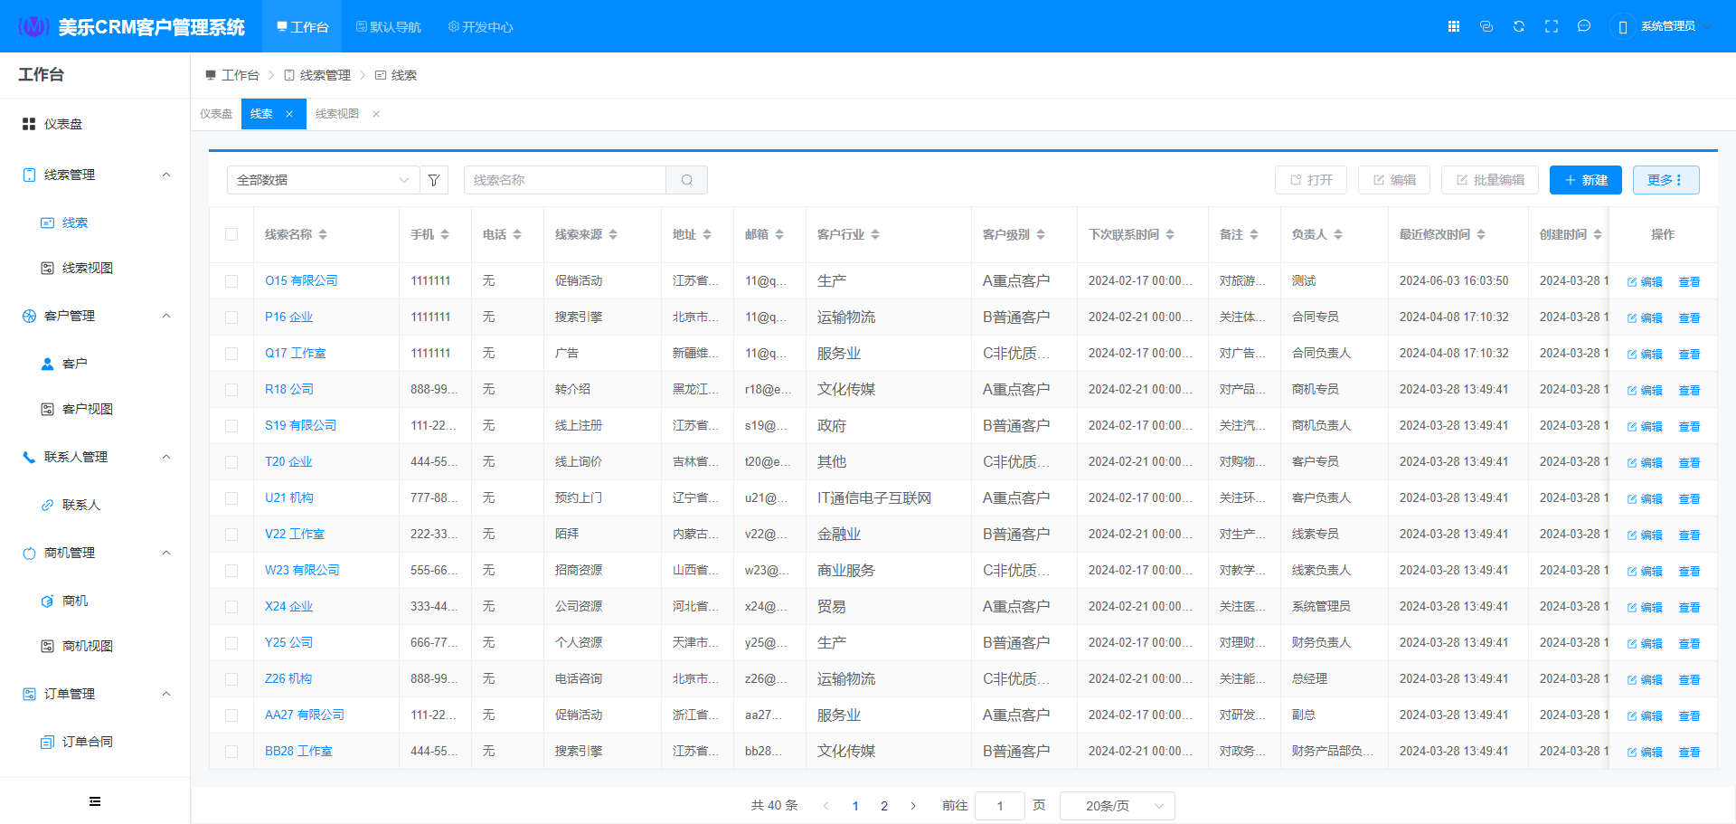Toggle fullscreen mode icon
The height and width of the screenshot is (824, 1736).
(x=1552, y=26)
